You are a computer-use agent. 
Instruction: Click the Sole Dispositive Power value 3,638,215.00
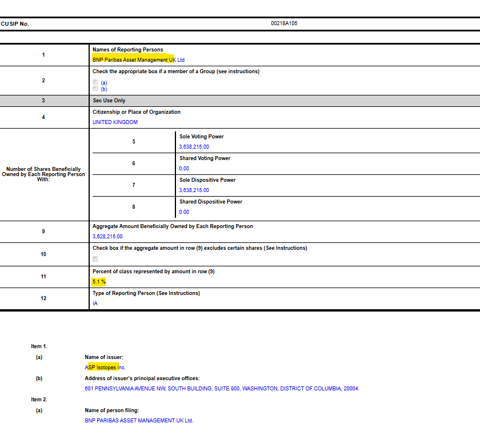(194, 190)
